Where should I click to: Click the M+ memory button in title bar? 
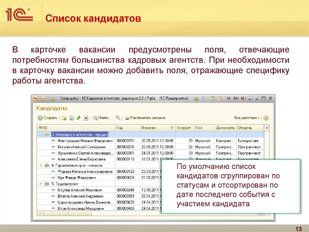tap(236, 98)
